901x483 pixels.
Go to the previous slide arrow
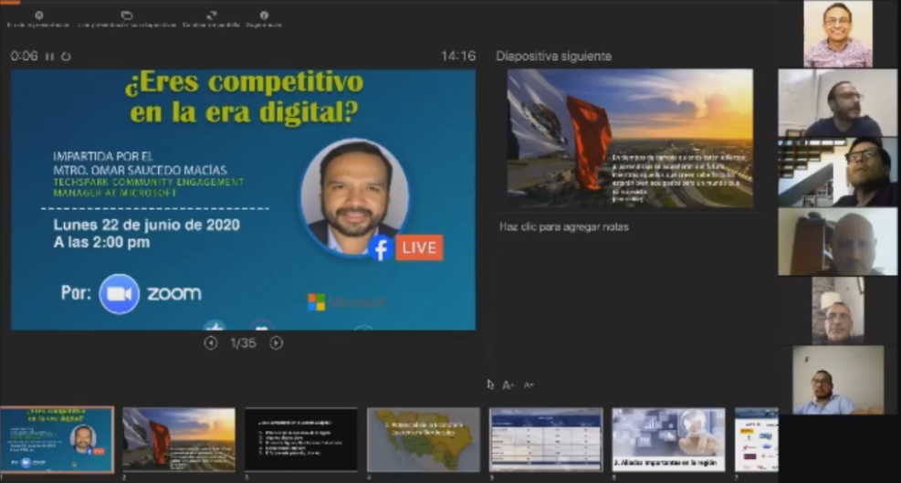point(211,343)
